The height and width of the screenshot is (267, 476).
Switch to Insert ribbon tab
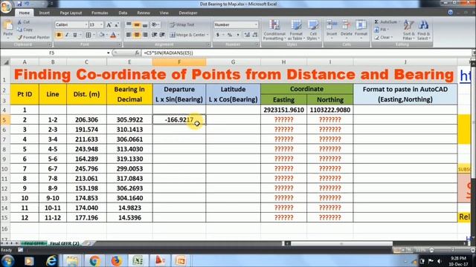tap(45, 13)
